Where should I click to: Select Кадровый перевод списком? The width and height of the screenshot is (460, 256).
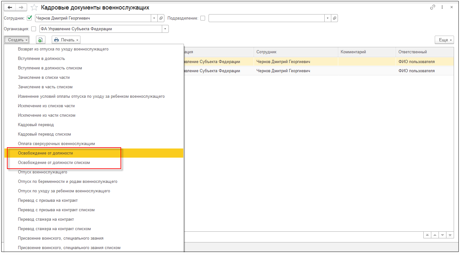[x=94, y=134]
